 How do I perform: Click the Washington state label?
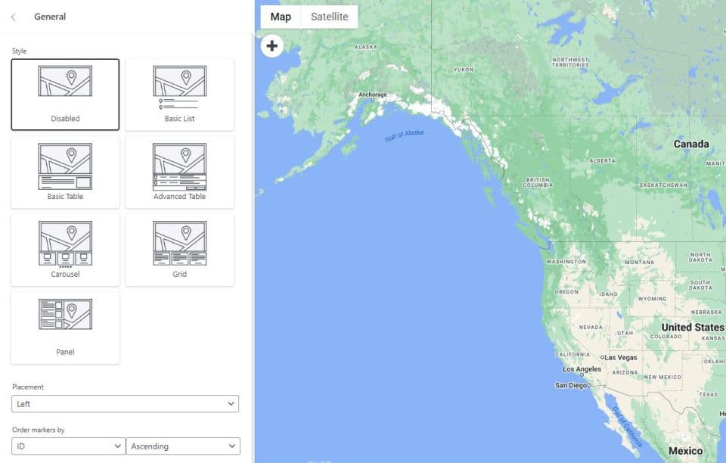[566, 262]
